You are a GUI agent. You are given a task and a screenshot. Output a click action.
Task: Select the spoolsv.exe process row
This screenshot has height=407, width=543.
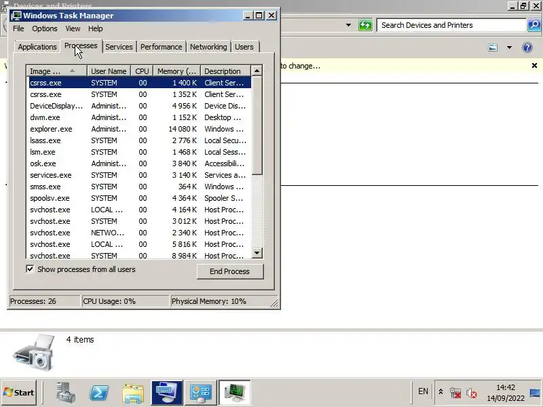(140, 198)
